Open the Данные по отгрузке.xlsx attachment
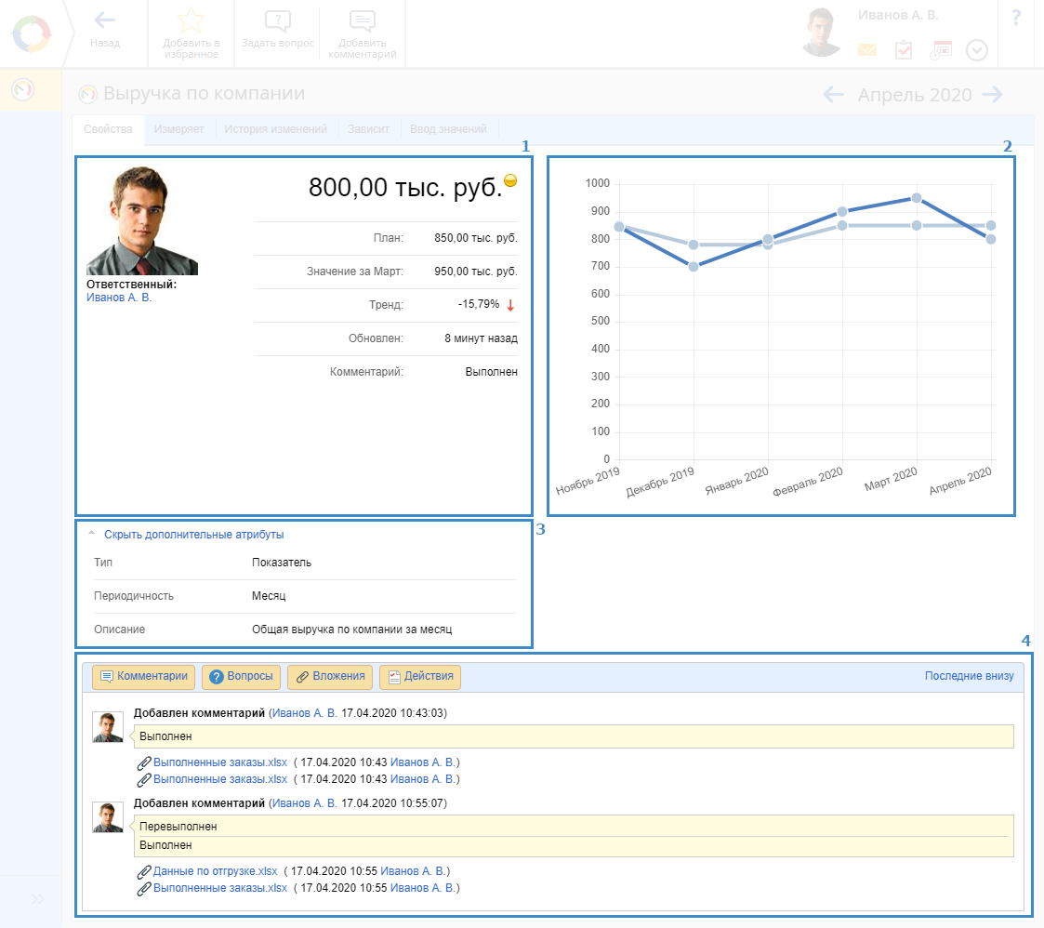Viewport: 1044px width, 928px height. coord(215,871)
